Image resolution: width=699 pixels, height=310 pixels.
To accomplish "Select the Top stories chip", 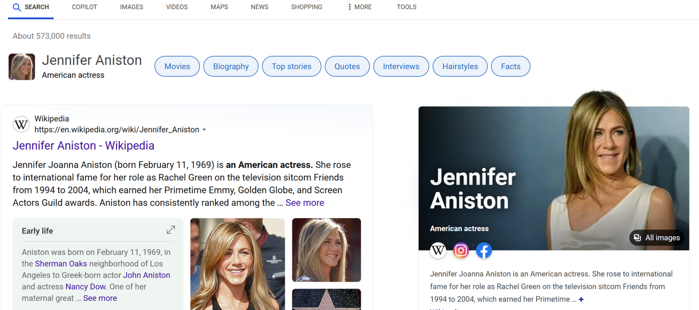I will tap(291, 66).
